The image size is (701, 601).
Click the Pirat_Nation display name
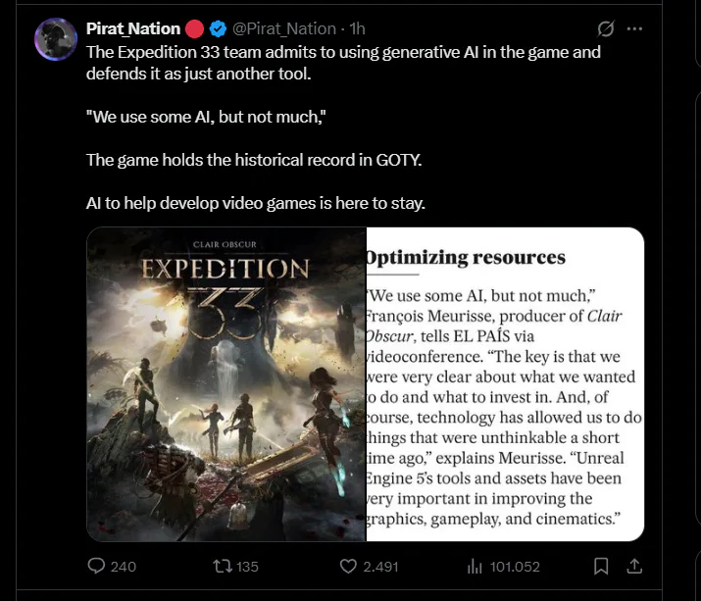pos(133,29)
